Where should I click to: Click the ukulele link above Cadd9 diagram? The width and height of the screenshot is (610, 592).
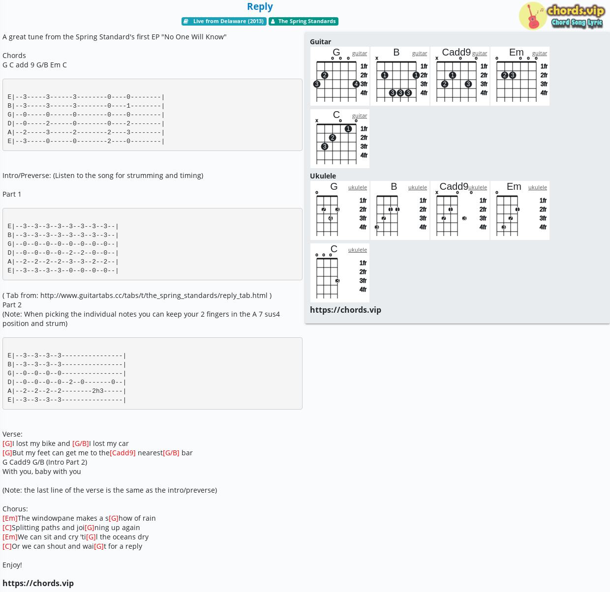(x=478, y=187)
